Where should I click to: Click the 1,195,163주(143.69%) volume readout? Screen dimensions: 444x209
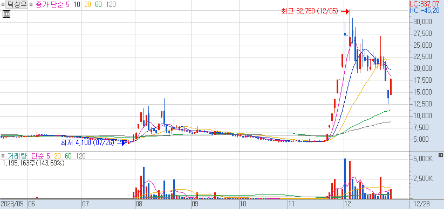pos(33,163)
